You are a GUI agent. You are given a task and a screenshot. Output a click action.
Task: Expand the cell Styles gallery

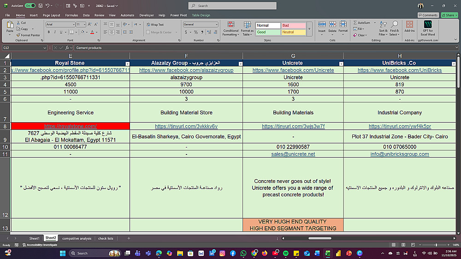(x=309, y=29)
